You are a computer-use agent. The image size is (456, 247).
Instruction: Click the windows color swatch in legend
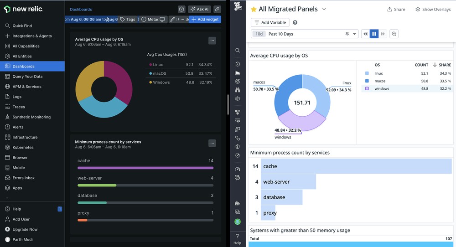coord(367,88)
